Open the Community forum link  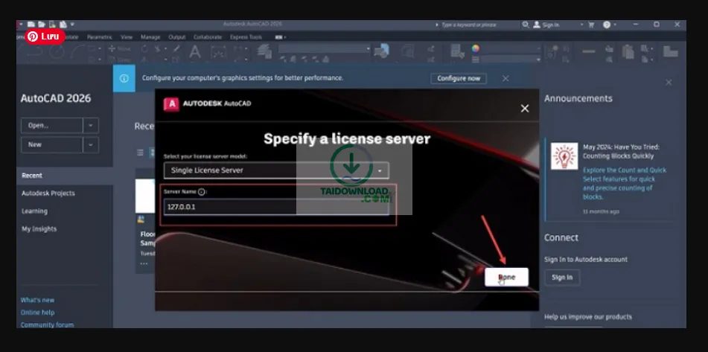click(x=47, y=324)
